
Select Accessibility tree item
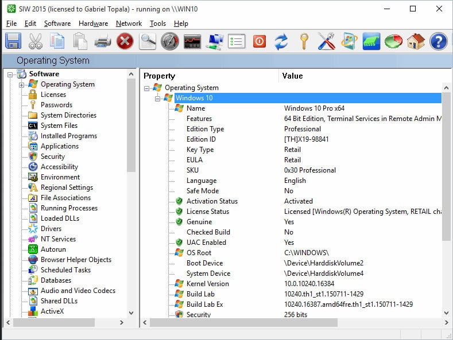click(59, 167)
